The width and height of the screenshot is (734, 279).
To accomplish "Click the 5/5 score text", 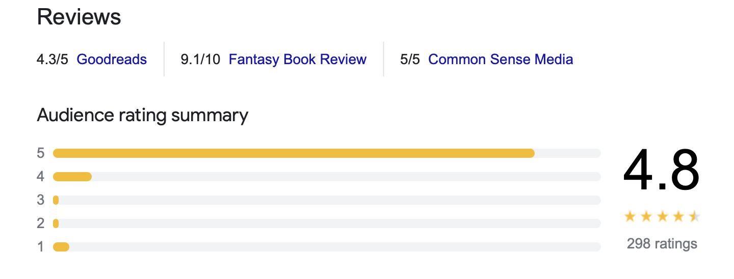I will click(410, 60).
